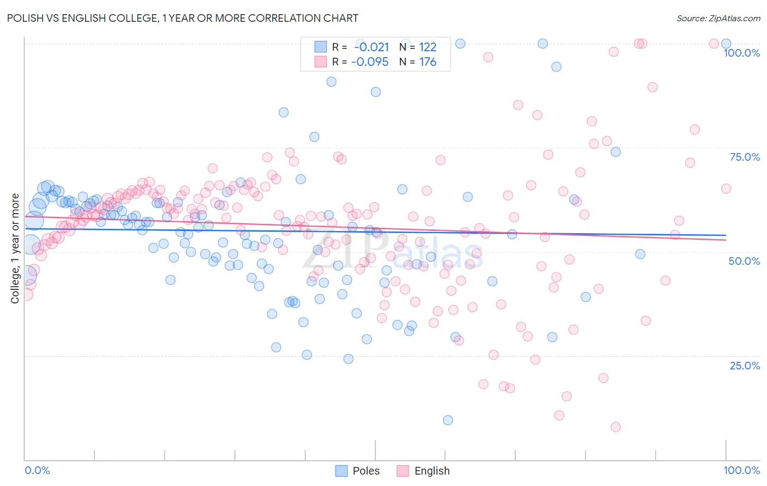The width and height of the screenshot is (767, 486).
Task: Click the blue swatch beside R = -0.021
Action: [x=320, y=47]
